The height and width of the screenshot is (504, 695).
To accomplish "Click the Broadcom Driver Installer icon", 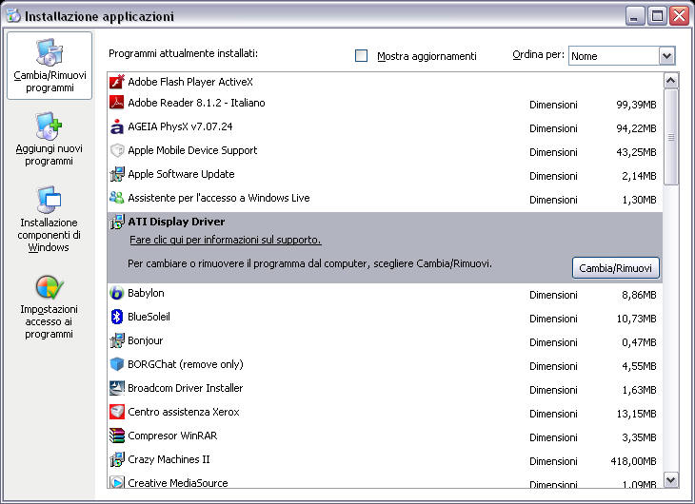I will point(117,388).
